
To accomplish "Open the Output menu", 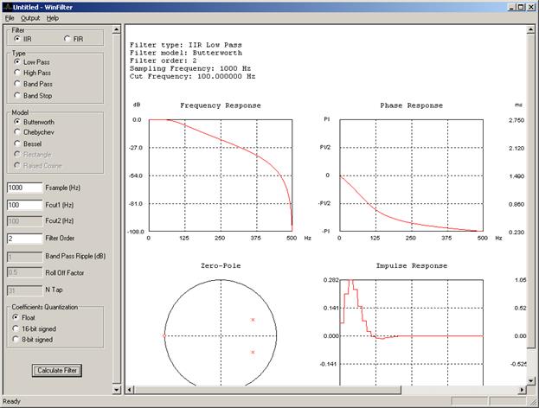I will (x=30, y=17).
